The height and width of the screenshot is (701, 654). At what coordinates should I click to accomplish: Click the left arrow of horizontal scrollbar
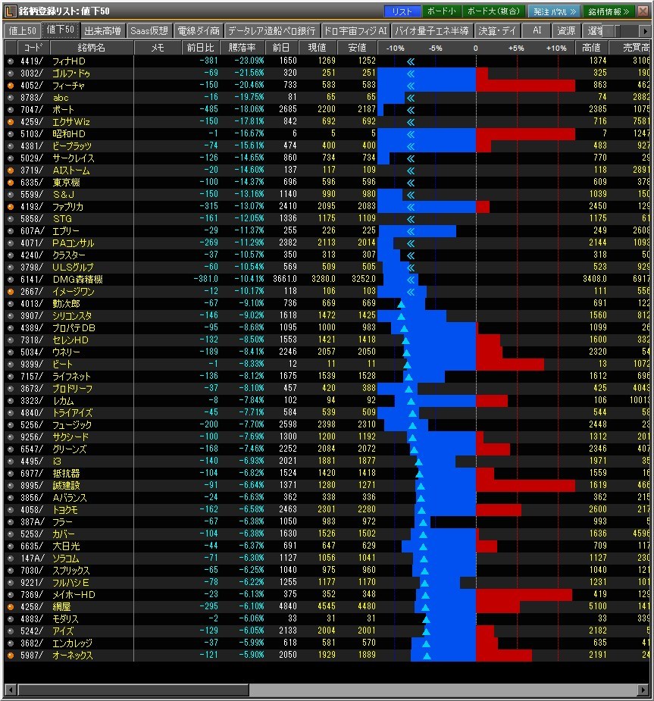click(x=11, y=690)
